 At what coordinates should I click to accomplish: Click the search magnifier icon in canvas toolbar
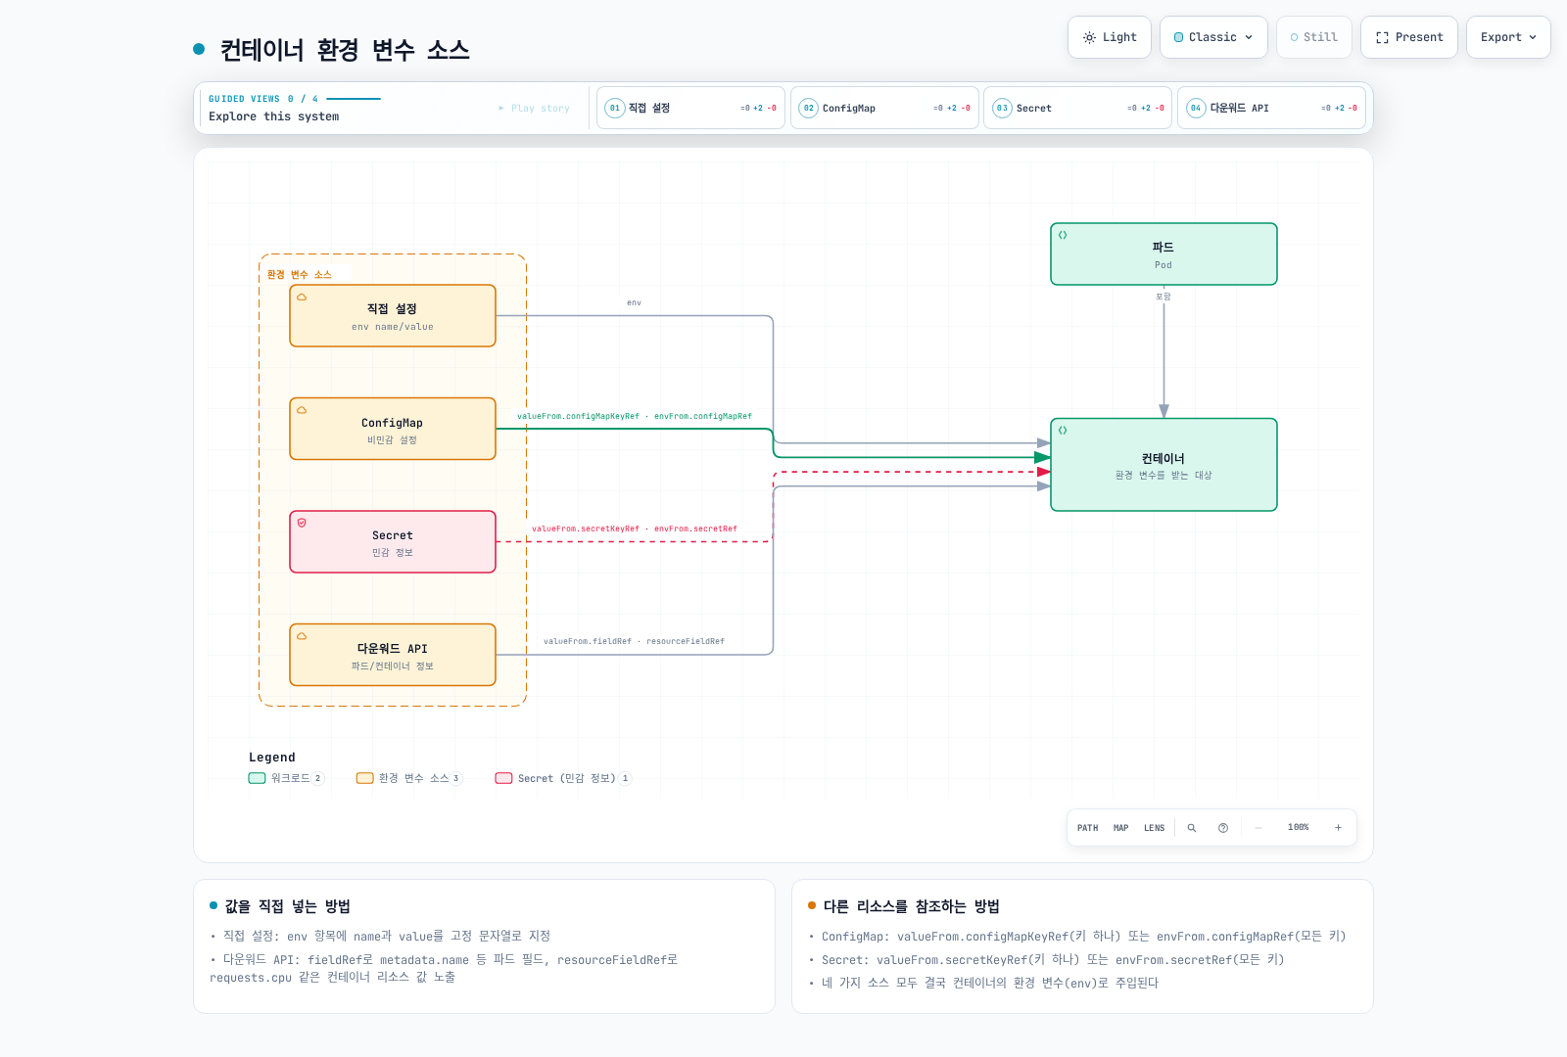coord(1192,828)
